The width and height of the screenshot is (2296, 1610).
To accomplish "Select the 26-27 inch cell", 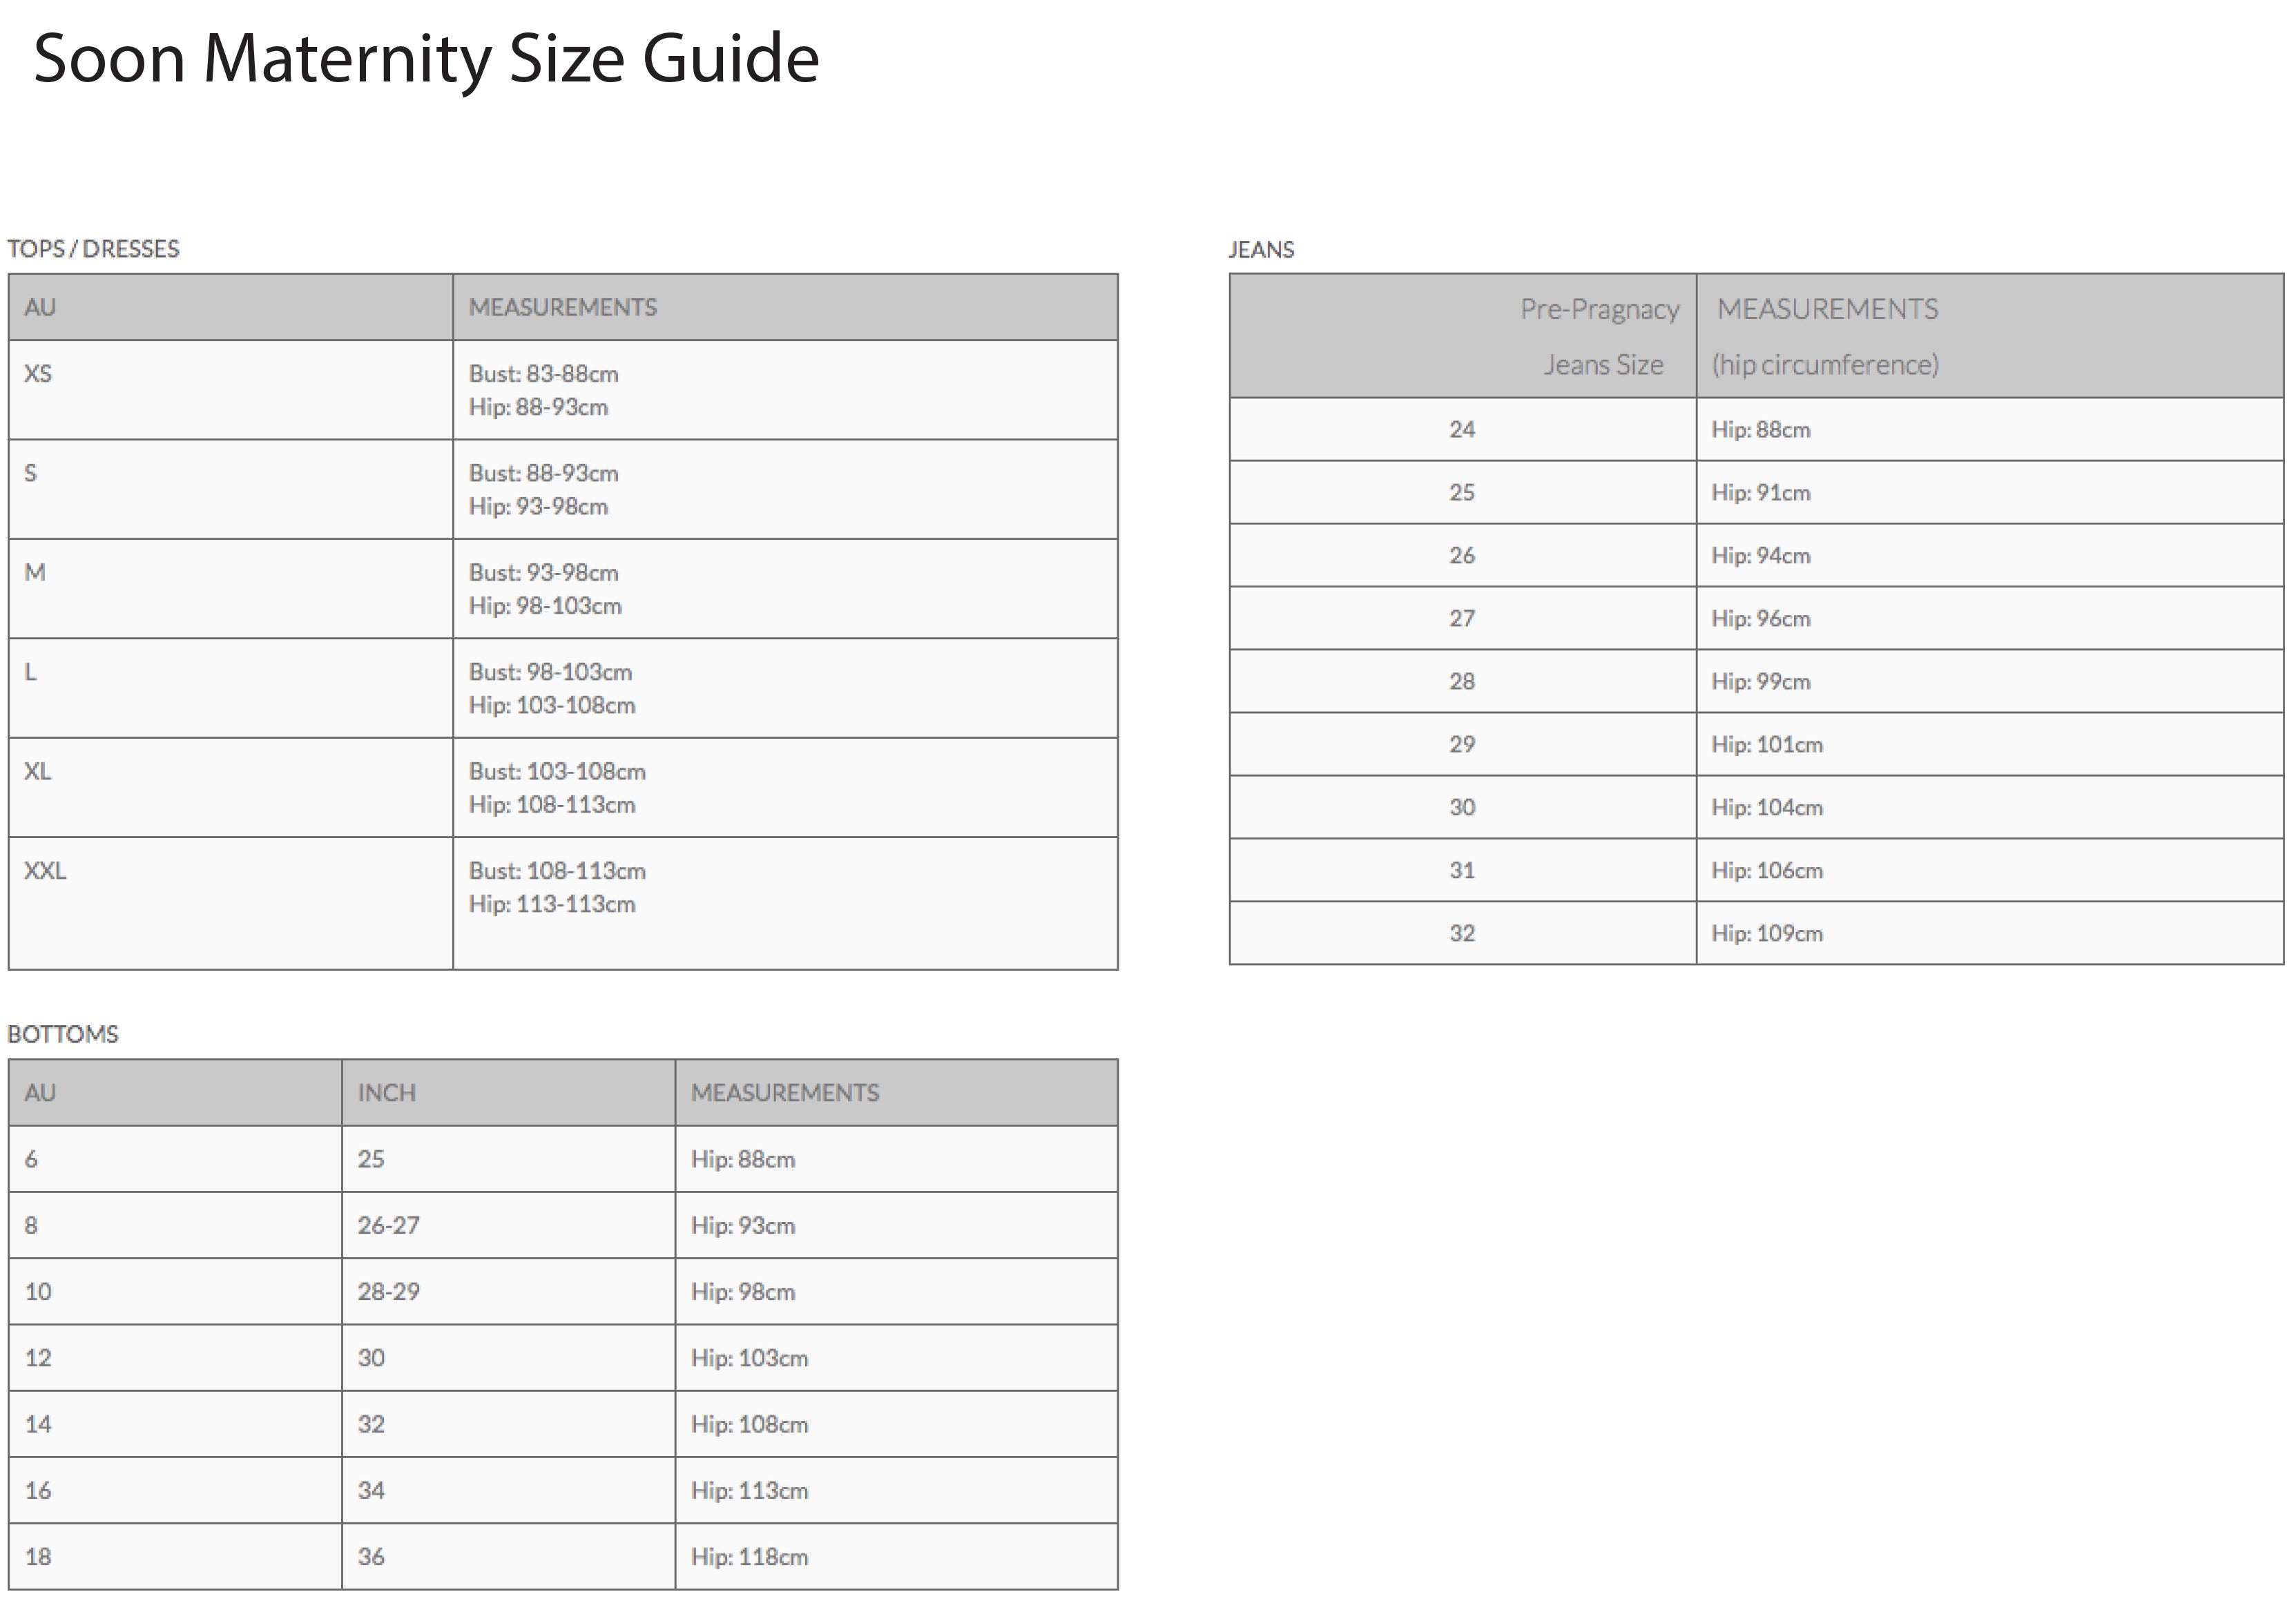I will coord(388,1226).
